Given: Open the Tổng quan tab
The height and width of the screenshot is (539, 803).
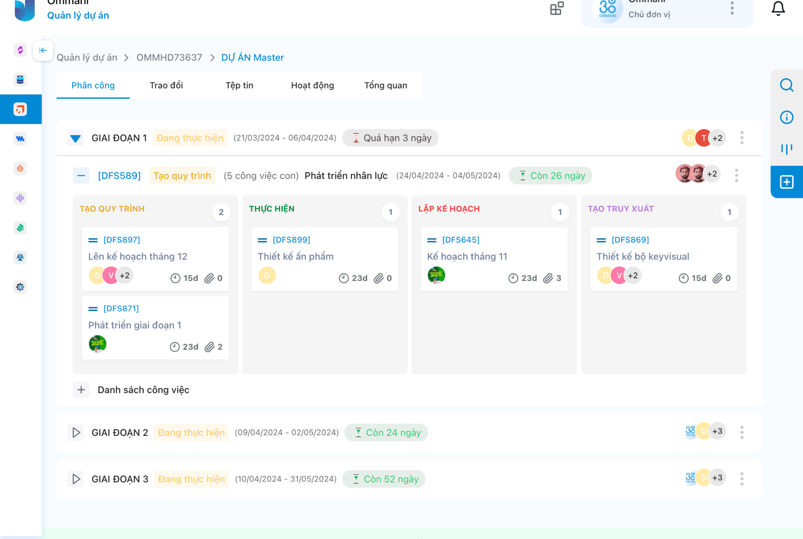Looking at the screenshot, I should pyautogui.click(x=385, y=85).
